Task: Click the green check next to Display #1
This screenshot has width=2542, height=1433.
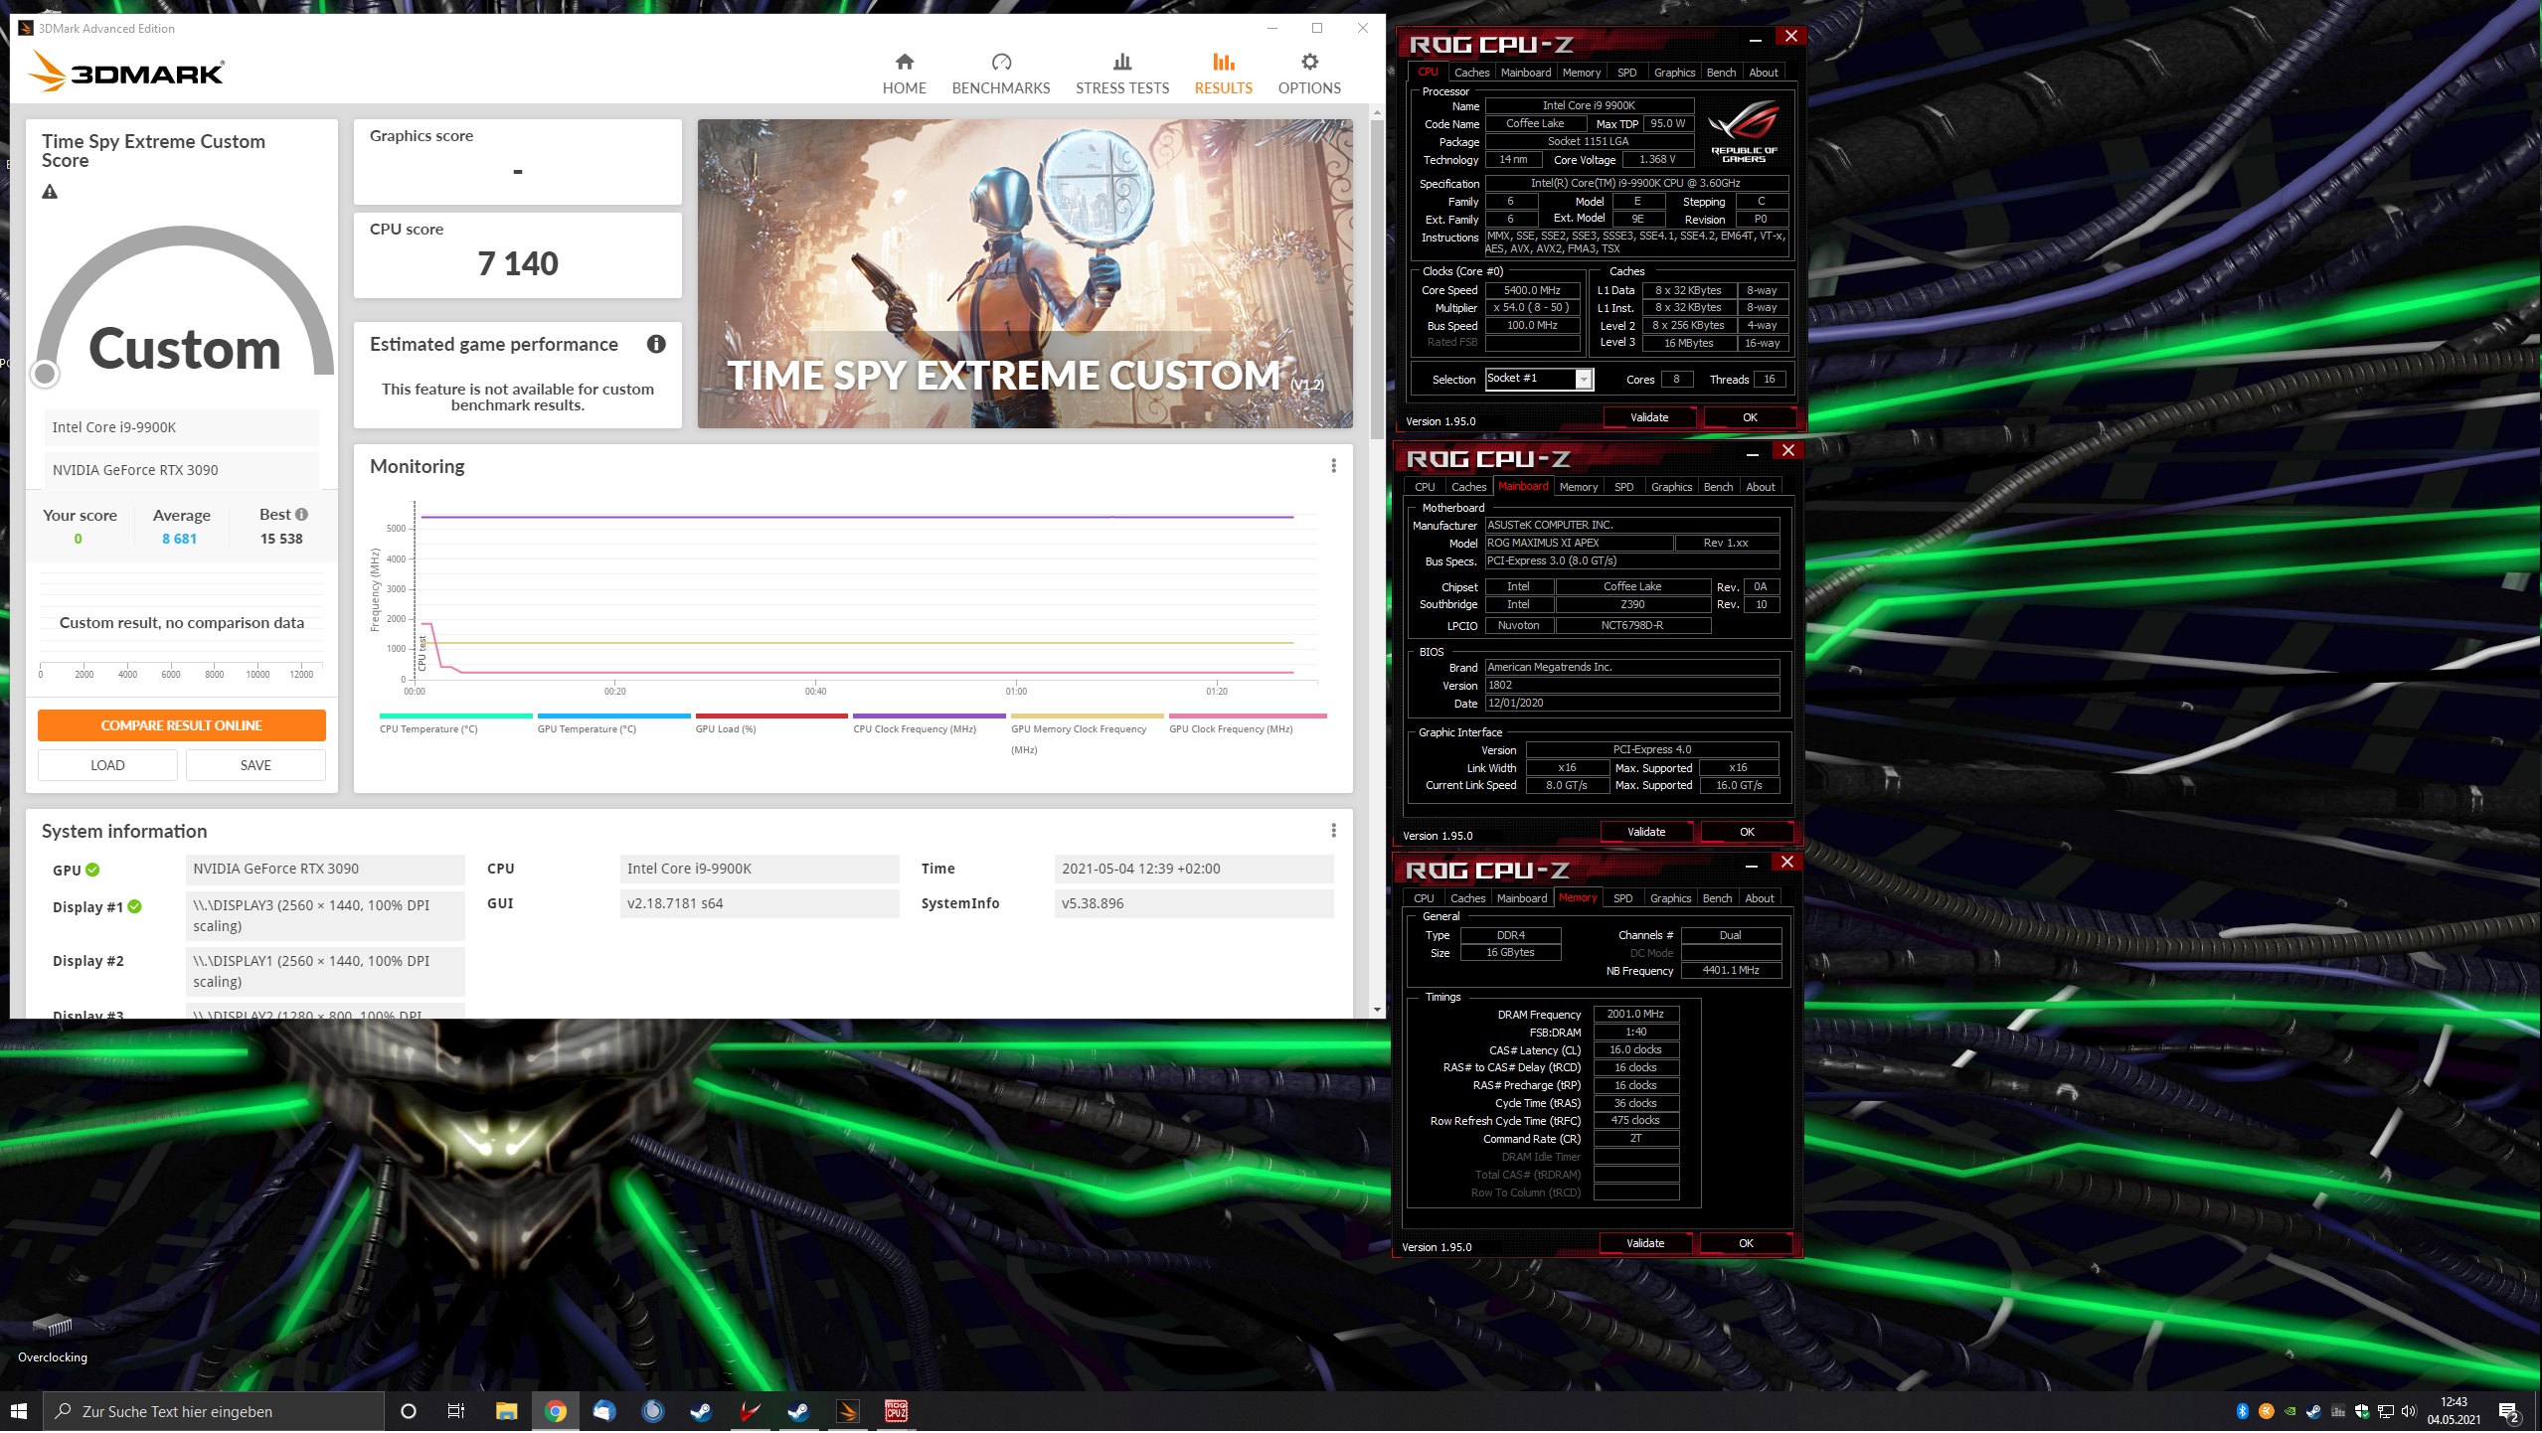Action: pos(135,906)
